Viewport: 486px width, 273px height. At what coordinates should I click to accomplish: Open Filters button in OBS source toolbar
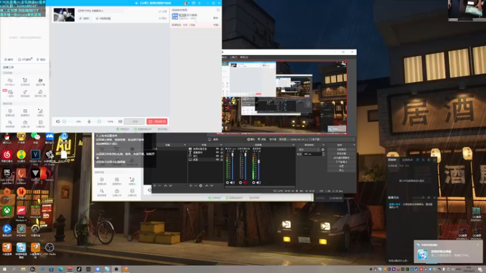point(262,140)
